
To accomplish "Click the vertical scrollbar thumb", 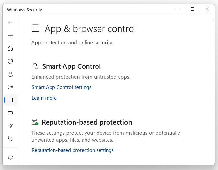I will point(213,46).
